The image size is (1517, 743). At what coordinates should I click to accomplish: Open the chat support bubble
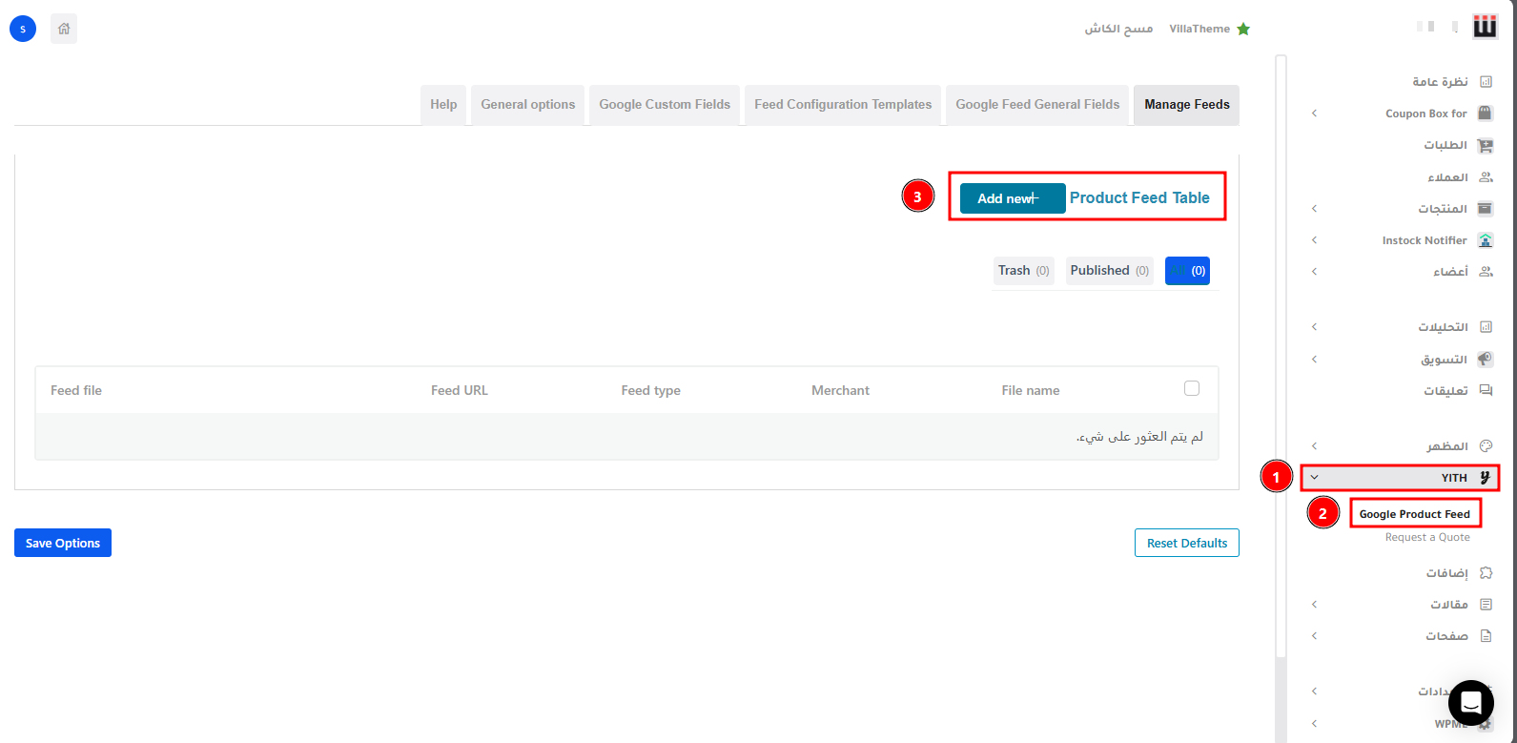(1470, 704)
